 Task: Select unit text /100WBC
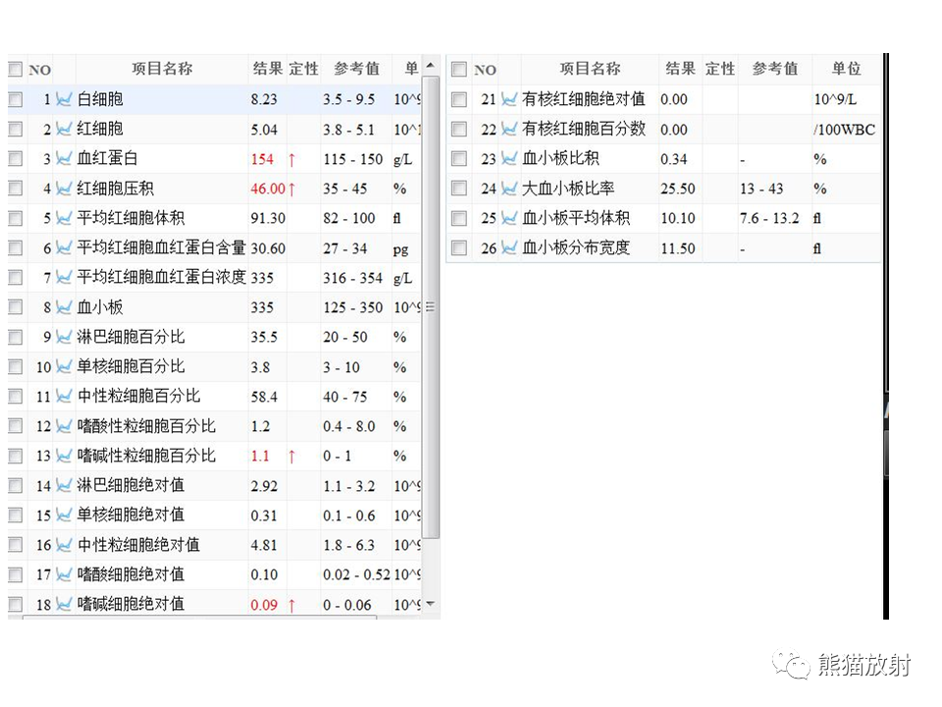[844, 130]
